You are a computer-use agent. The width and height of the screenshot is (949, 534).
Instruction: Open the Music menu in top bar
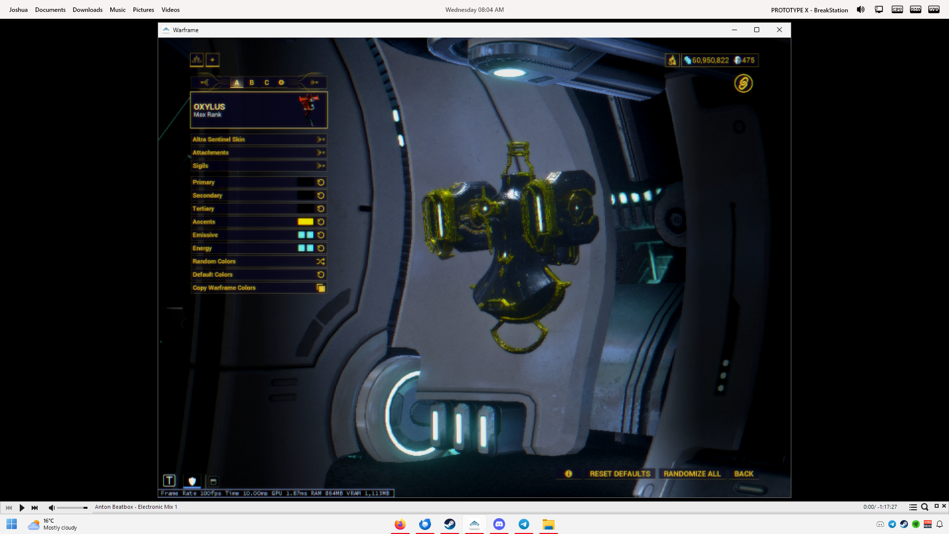pos(118,10)
